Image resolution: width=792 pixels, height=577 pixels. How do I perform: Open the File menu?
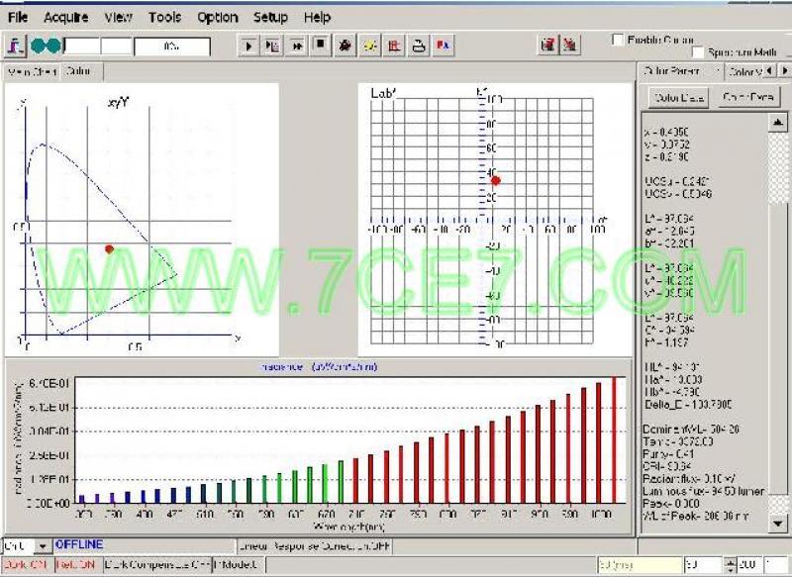coord(18,17)
